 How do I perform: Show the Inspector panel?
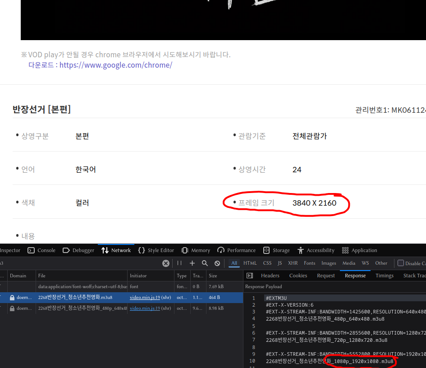point(10,250)
